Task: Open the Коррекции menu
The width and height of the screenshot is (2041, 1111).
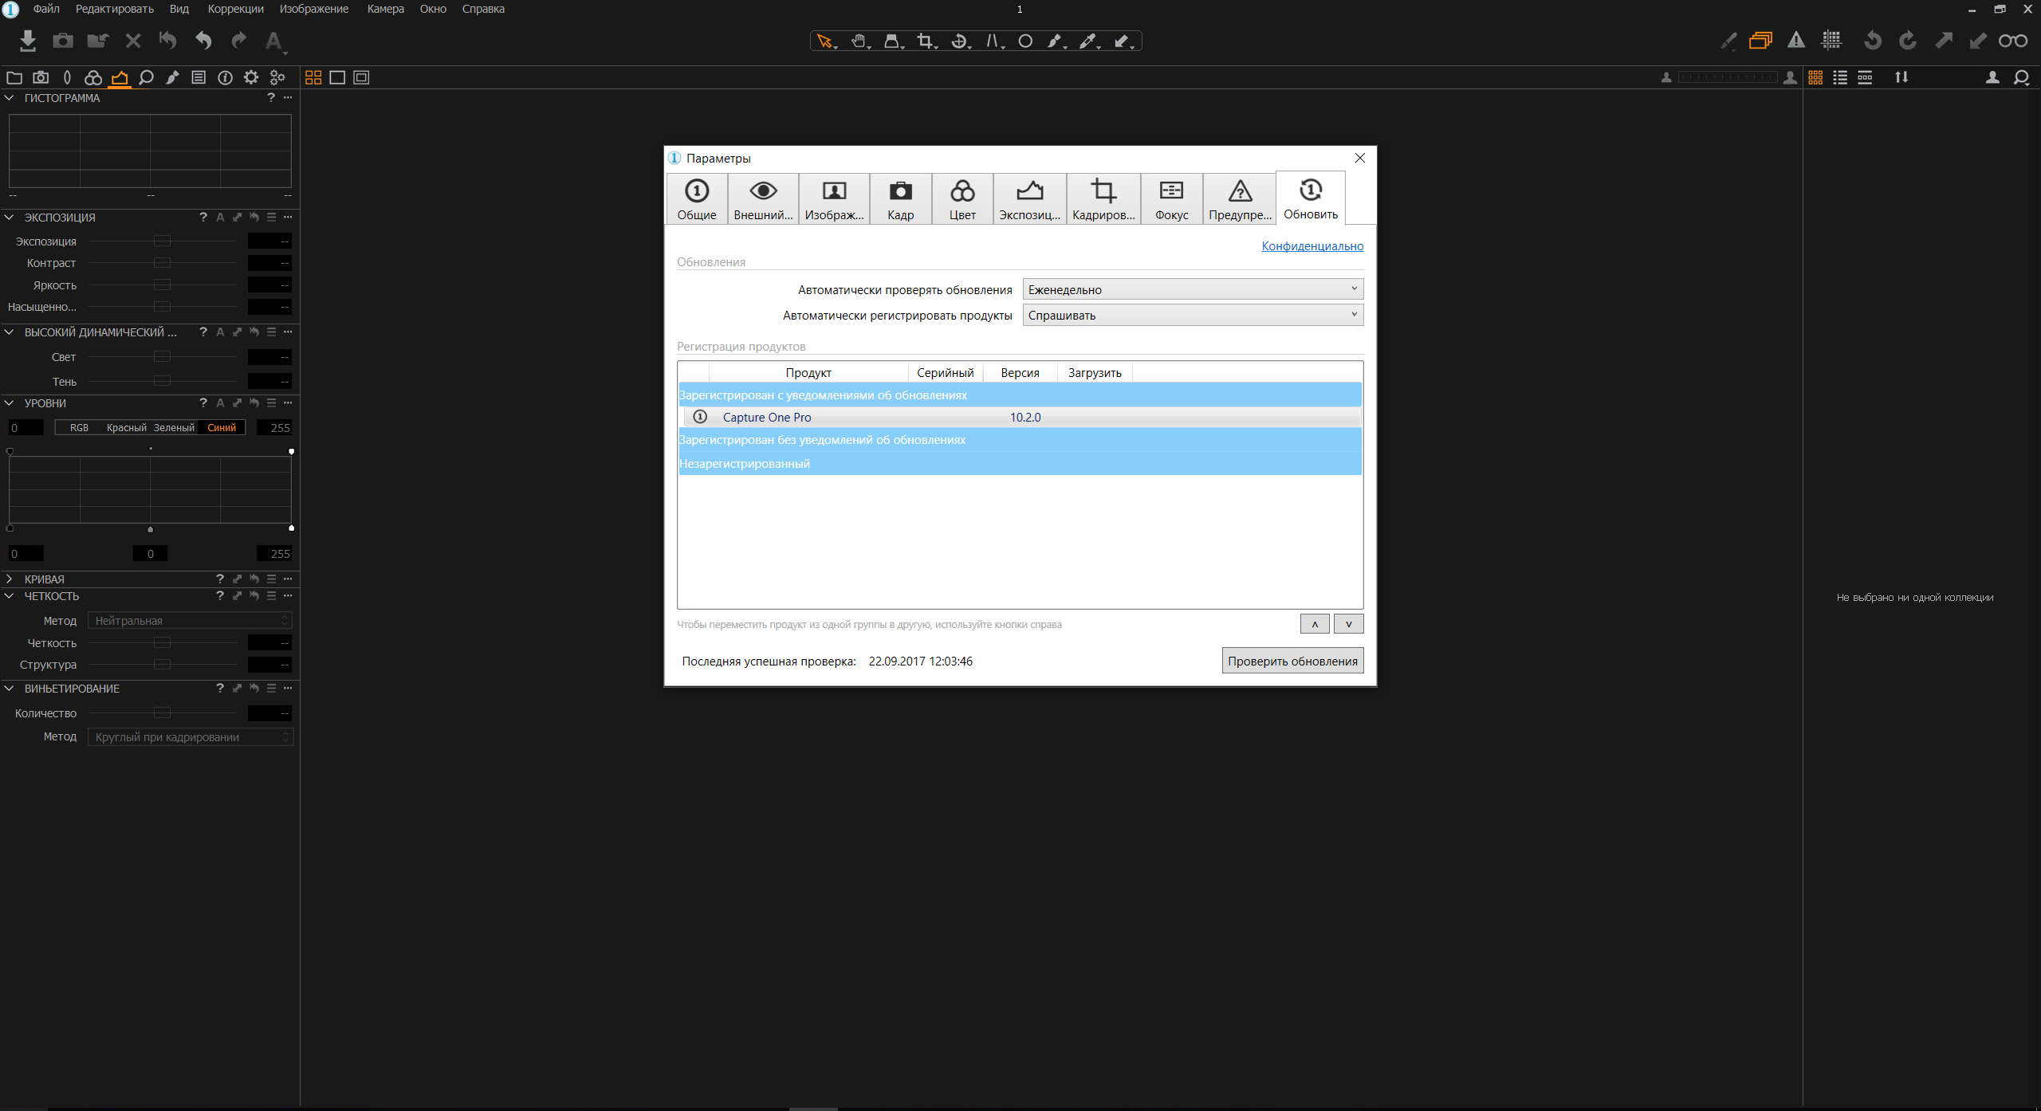Action: click(235, 9)
